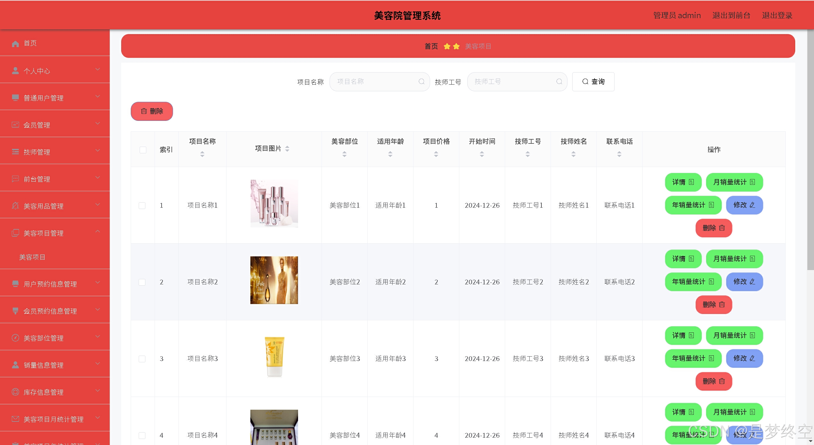
Task: Expand the 销量信息管理 chevron
Action: tap(98, 364)
